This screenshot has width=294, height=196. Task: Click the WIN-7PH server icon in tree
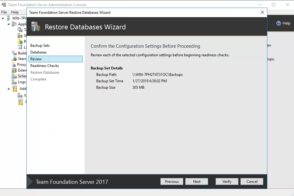click(x=8, y=18)
